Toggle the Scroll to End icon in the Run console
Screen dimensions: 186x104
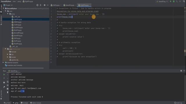(8, 85)
